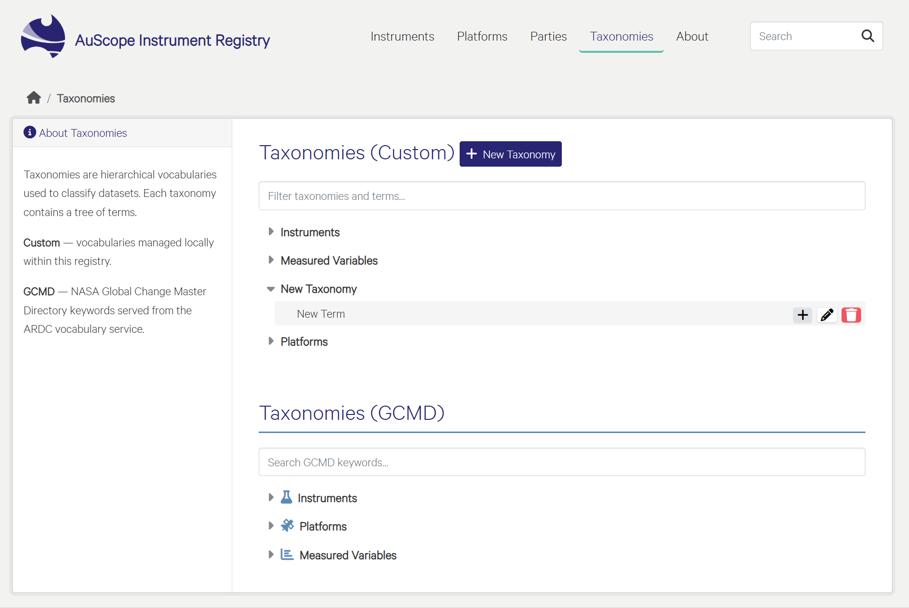Focus the Search GCMD keywords field

562,462
